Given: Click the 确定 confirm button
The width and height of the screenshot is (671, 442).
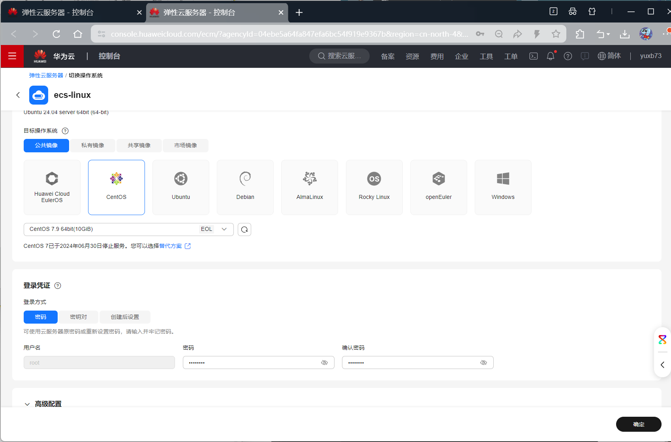Looking at the screenshot, I should (639, 424).
